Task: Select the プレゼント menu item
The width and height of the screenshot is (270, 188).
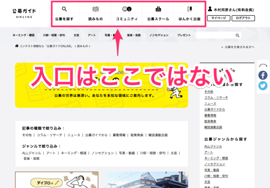Action: (184, 35)
